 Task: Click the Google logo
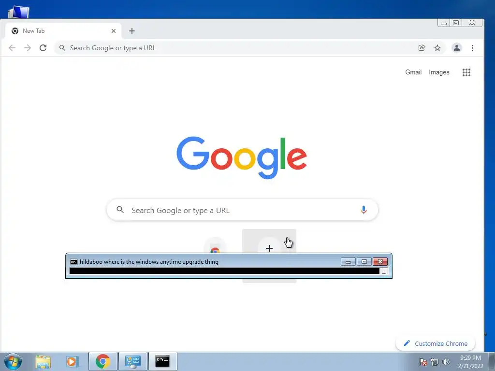pyautogui.click(x=242, y=157)
